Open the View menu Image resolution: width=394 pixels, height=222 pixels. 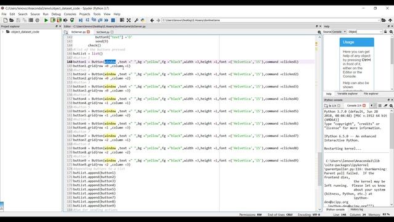point(107,14)
